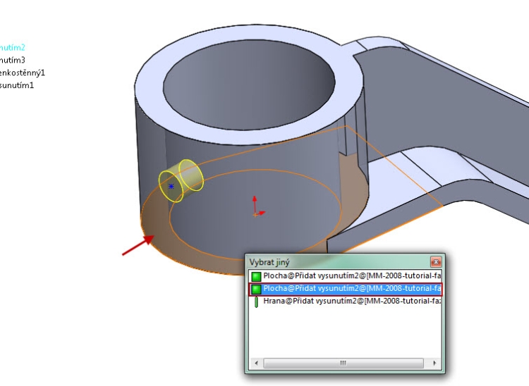Click the right arrow of the horizontal scrollbar

(x=434, y=363)
